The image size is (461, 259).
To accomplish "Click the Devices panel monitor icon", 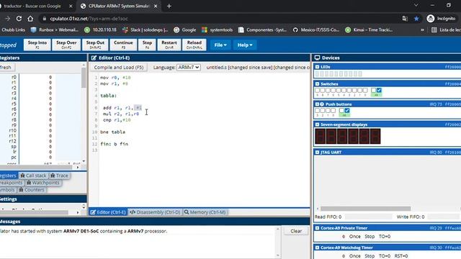I will click(x=317, y=58).
